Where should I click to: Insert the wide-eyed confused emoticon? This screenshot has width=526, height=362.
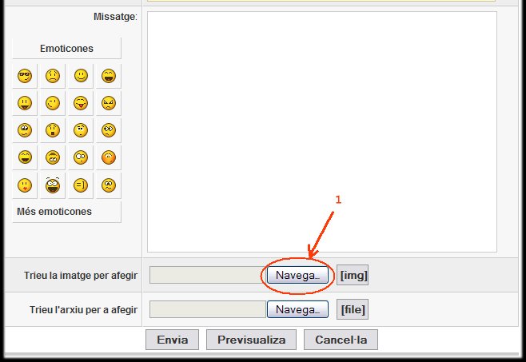[x=109, y=130]
